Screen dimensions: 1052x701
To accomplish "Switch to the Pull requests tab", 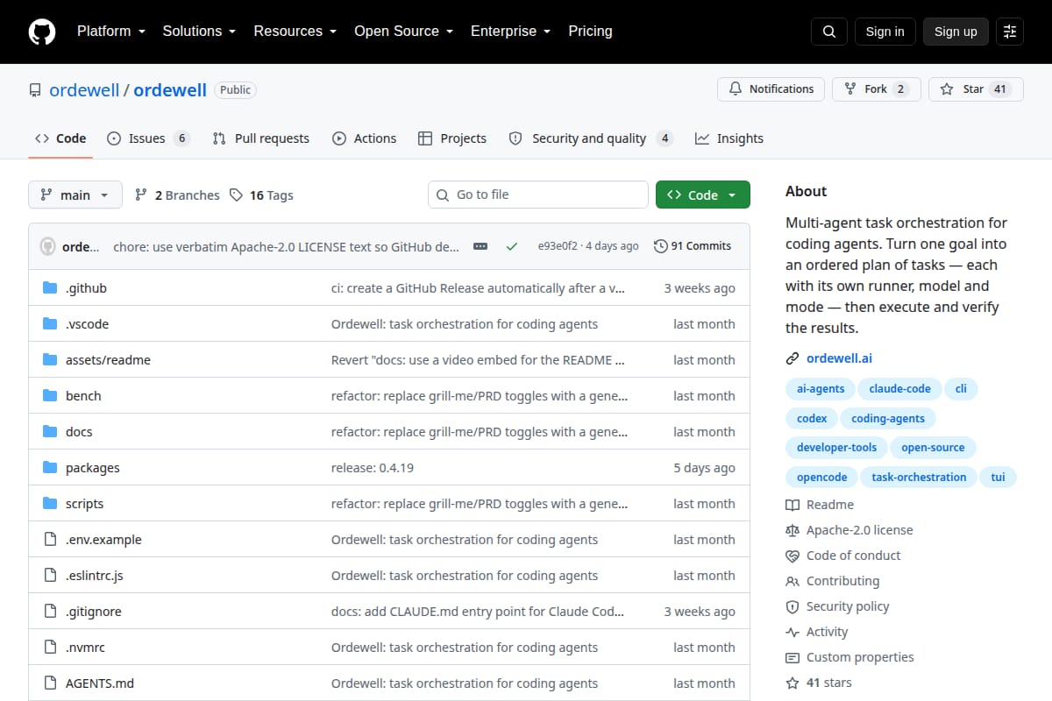I will pyautogui.click(x=260, y=138).
